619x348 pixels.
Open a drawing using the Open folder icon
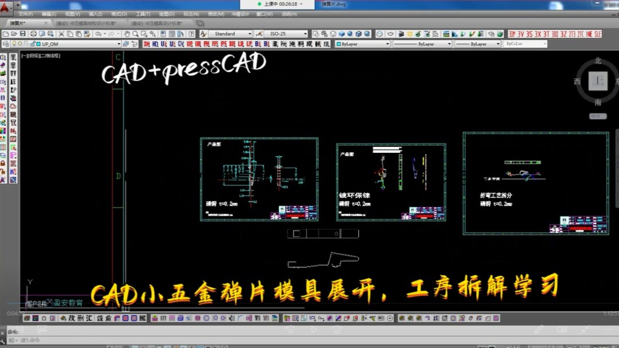[14, 33]
